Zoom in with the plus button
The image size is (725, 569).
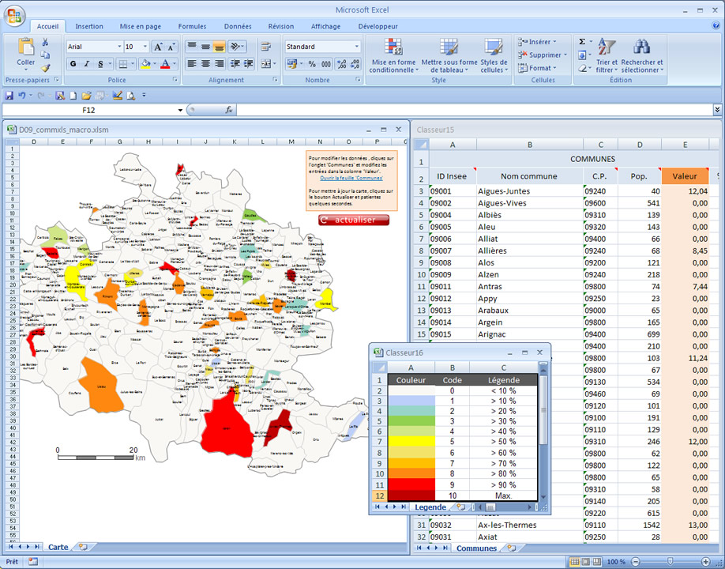705,562
